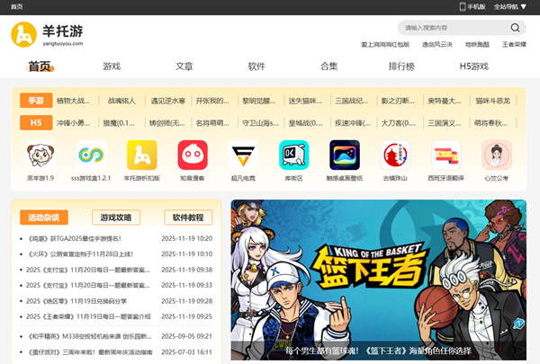
Task: Click the 手游 category label
Action: (36, 101)
